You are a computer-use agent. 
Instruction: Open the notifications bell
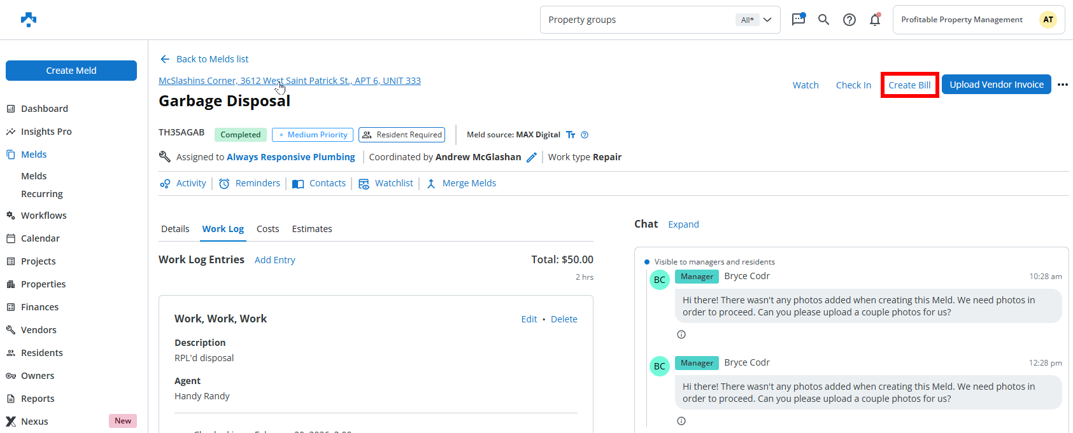(x=875, y=20)
